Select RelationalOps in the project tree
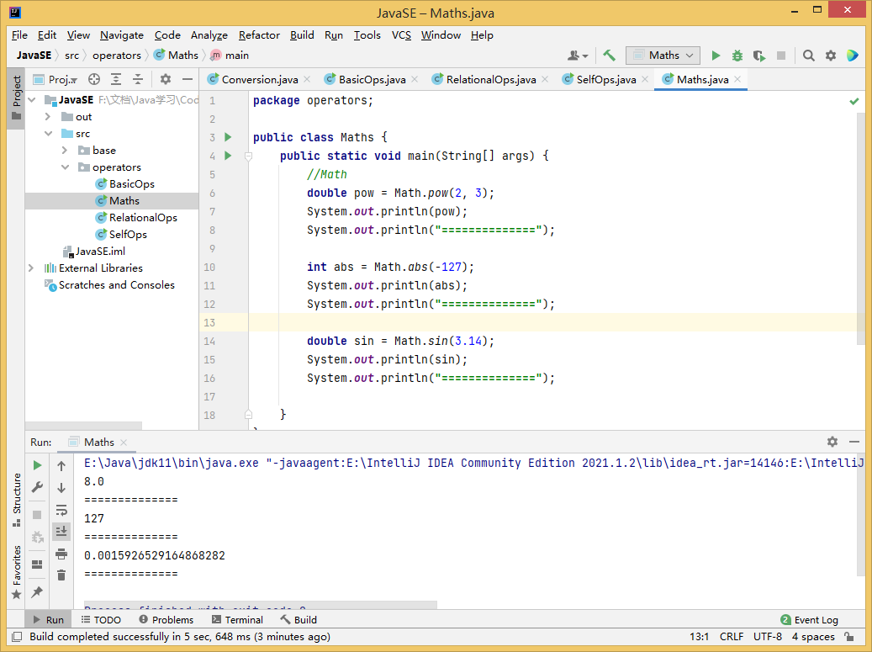Image resolution: width=872 pixels, height=652 pixels. coord(143,218)
